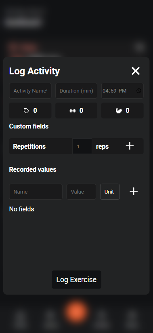The image size is (153, 333).
Task: Open the flexed muscle groups selector
Action: point(122,110)
